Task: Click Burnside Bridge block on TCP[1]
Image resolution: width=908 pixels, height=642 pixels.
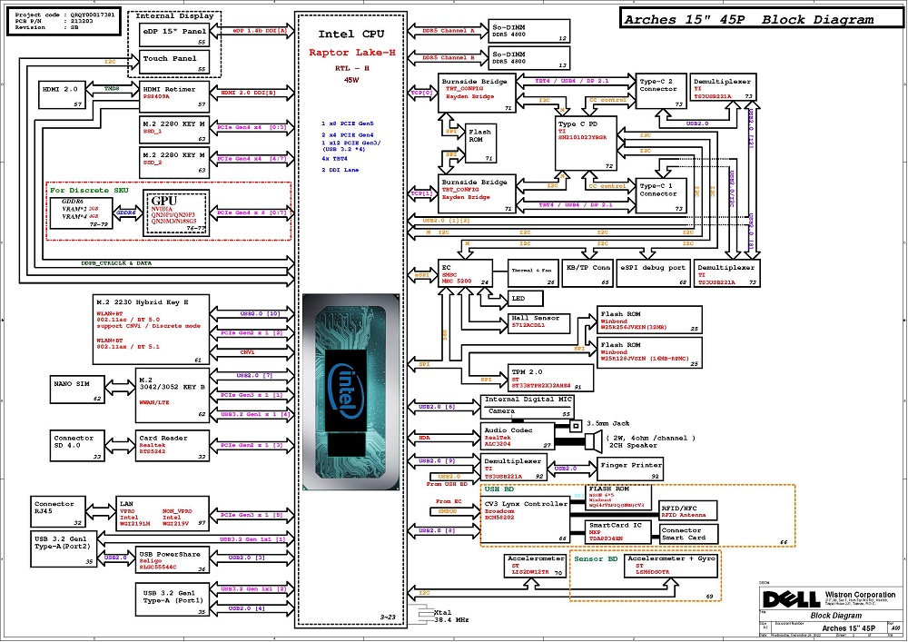Action: [478, 193]
